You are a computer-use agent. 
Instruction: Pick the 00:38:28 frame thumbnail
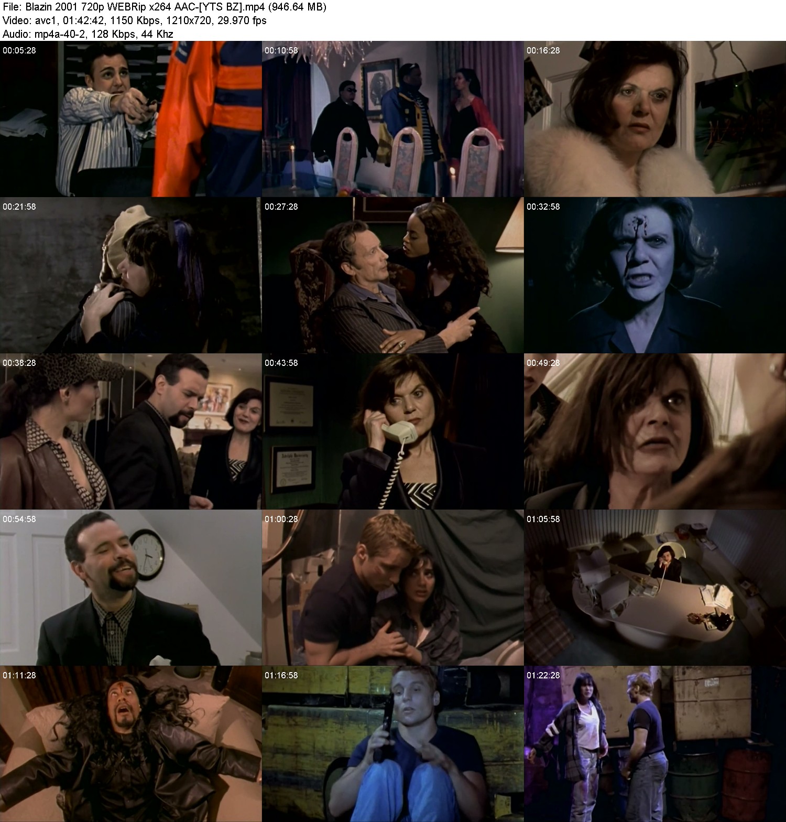click(131, 431)
